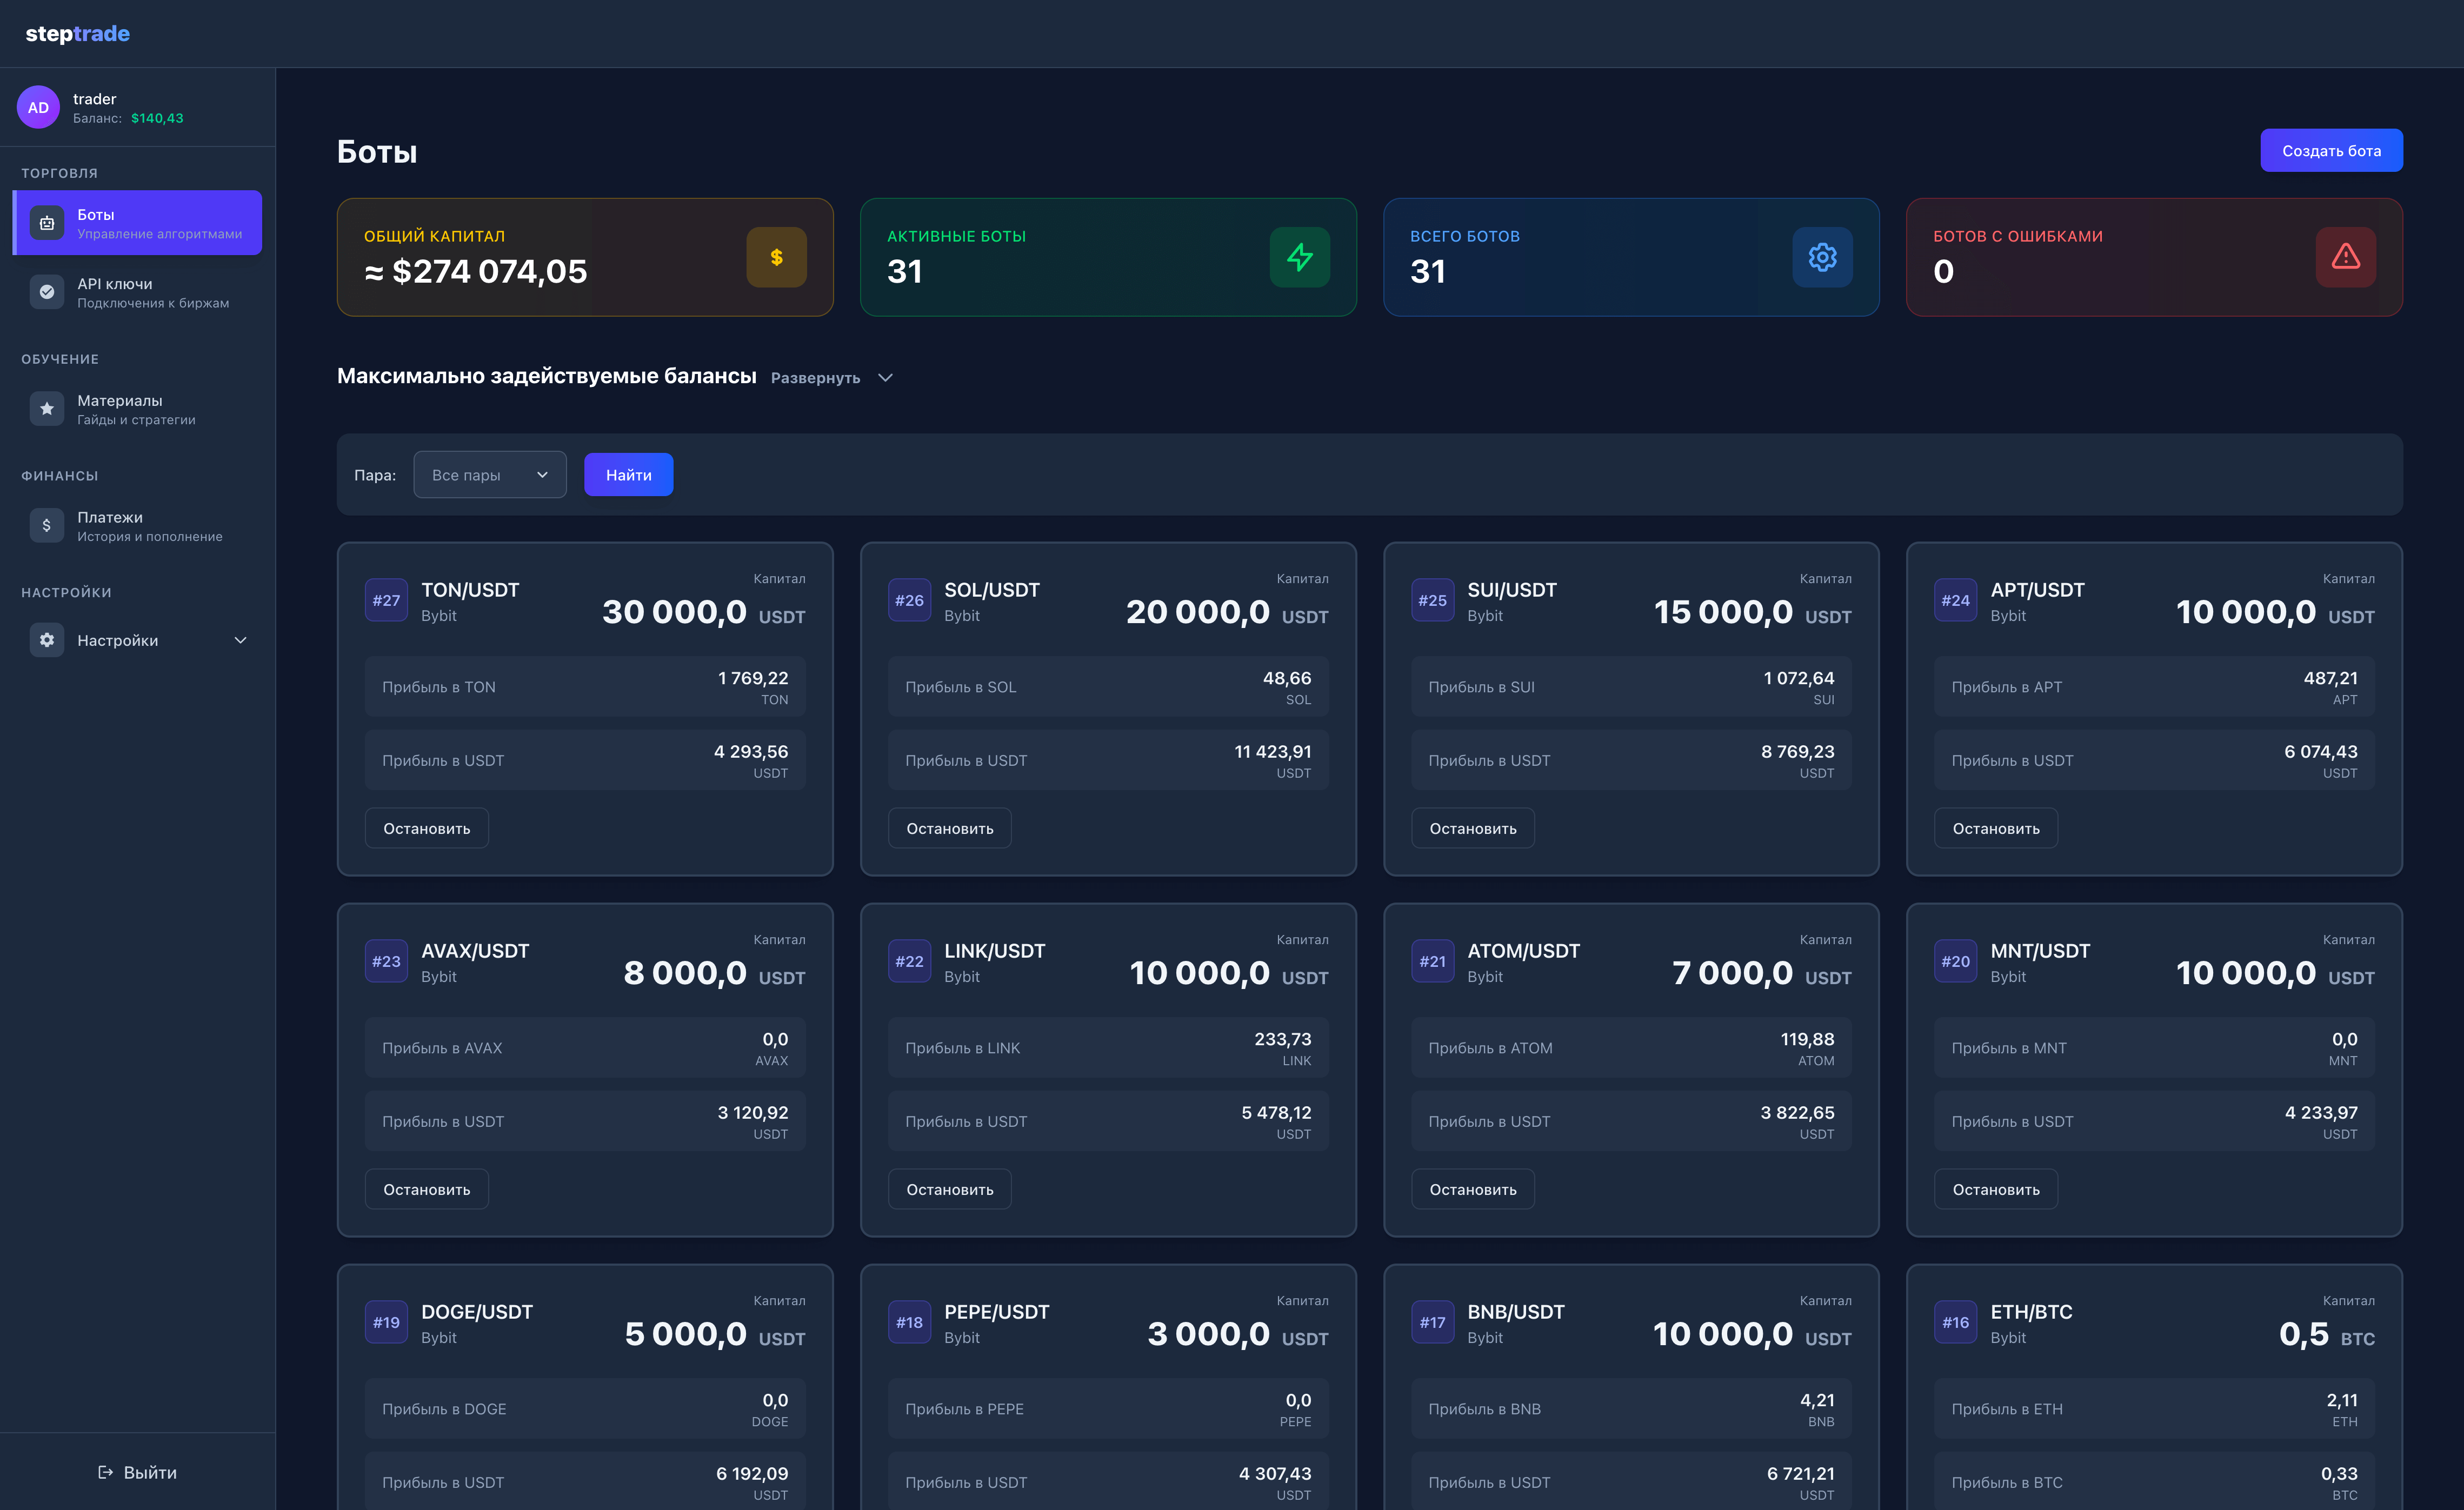Click the balance amount $140,43
Image resolution: width=2464 pixels, height=1510 pixels.
coord(158,117)
